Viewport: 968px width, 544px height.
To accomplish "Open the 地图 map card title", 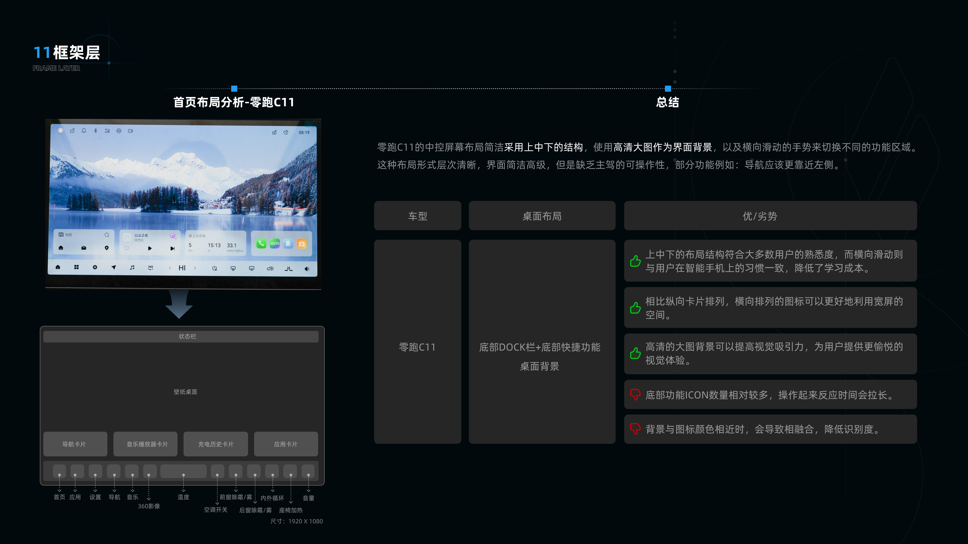I will pyautogui.click(x=65, y=235).
